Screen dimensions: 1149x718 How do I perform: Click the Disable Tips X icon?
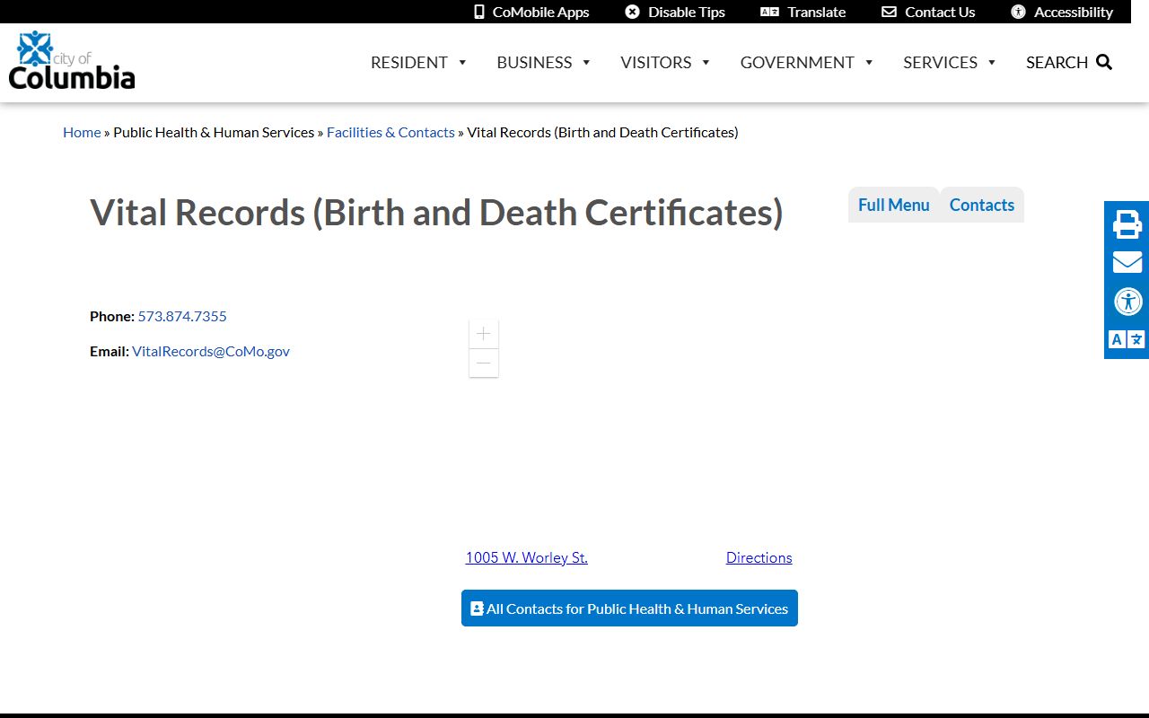click(x=633, y=12)
